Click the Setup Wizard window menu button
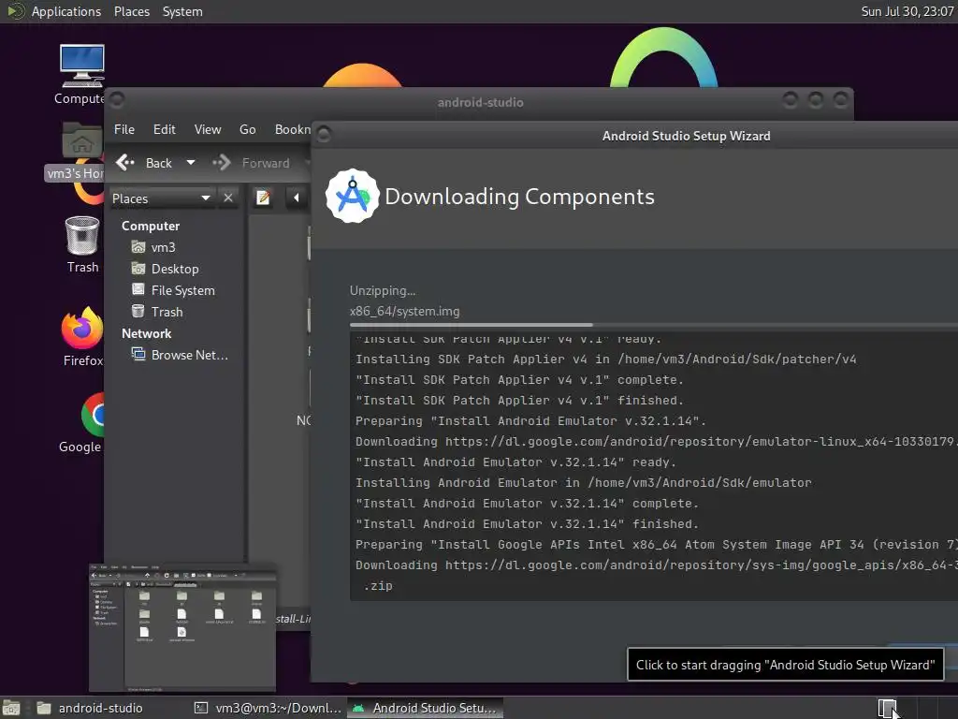This screenshot has width=958, height=719. tap(324, 135)
